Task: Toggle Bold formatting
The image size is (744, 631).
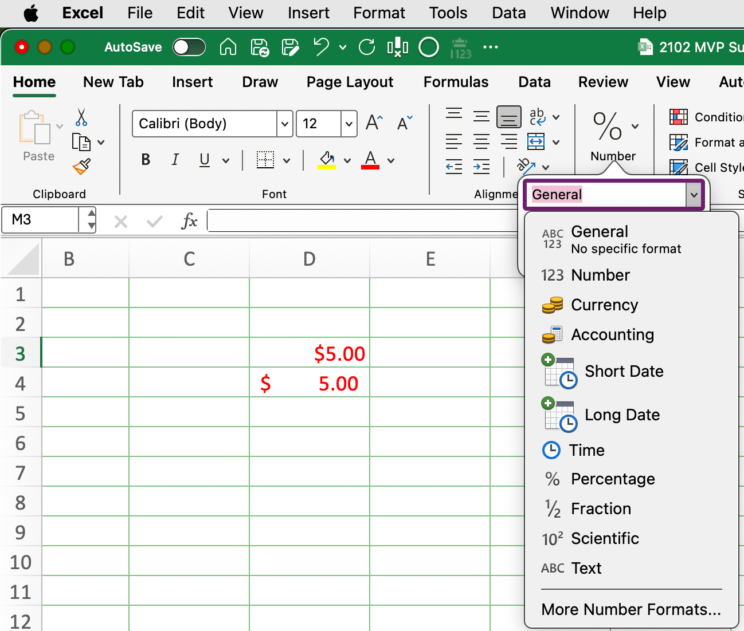Action: pos(146,160)
